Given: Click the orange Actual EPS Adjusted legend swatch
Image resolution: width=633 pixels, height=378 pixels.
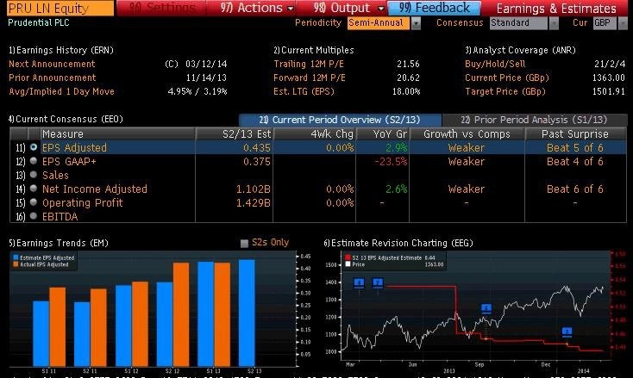Looking at the screenshot, I should click(x=16, y=264).
